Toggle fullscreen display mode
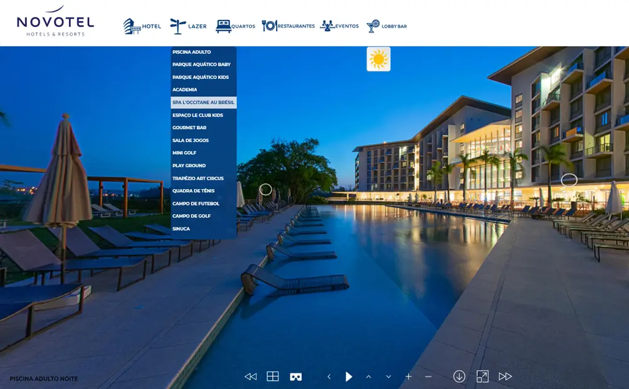Image resolution: width=629 pixels, height=389 pixels. click(x=482, y=376)
